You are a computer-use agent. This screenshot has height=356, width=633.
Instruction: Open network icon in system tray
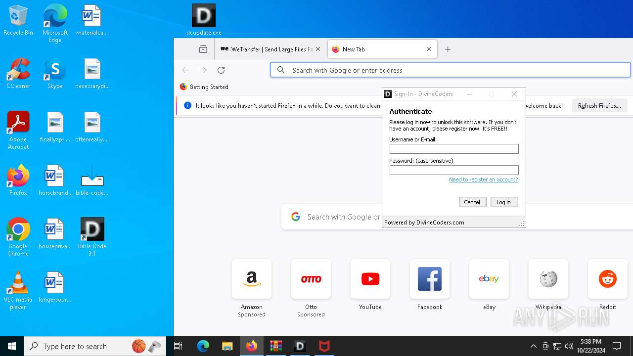tap(557, 346)
